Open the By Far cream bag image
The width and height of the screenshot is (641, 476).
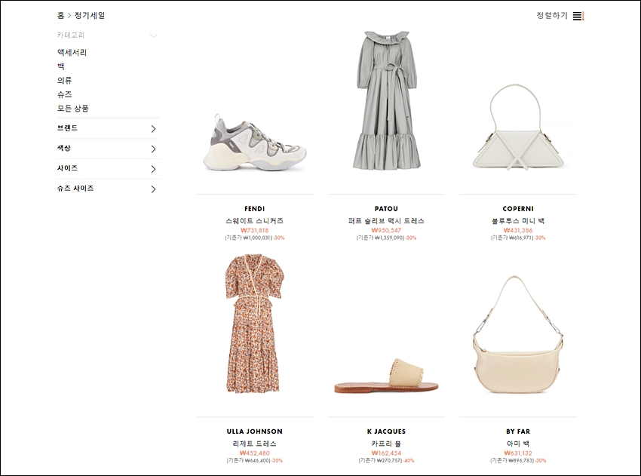pos(518,334)
